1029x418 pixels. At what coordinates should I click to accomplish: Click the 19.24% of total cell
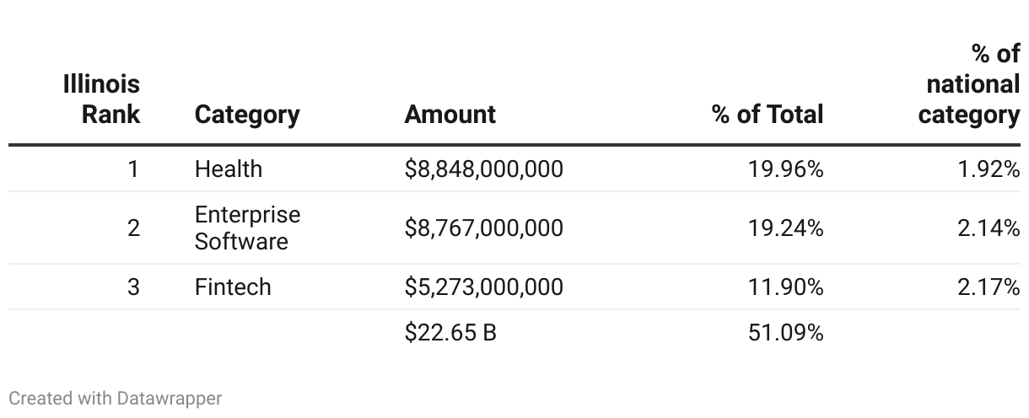(785, 228)
